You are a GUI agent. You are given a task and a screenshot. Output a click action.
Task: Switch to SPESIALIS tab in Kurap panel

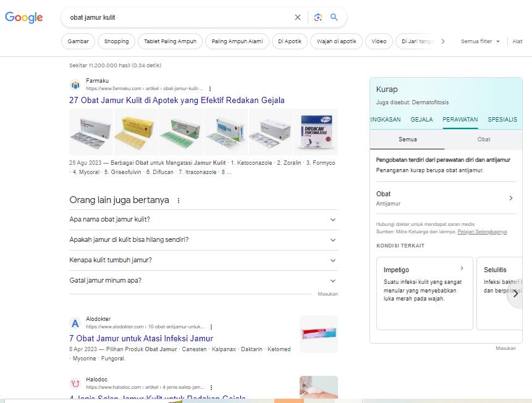[x=502, y=120]
